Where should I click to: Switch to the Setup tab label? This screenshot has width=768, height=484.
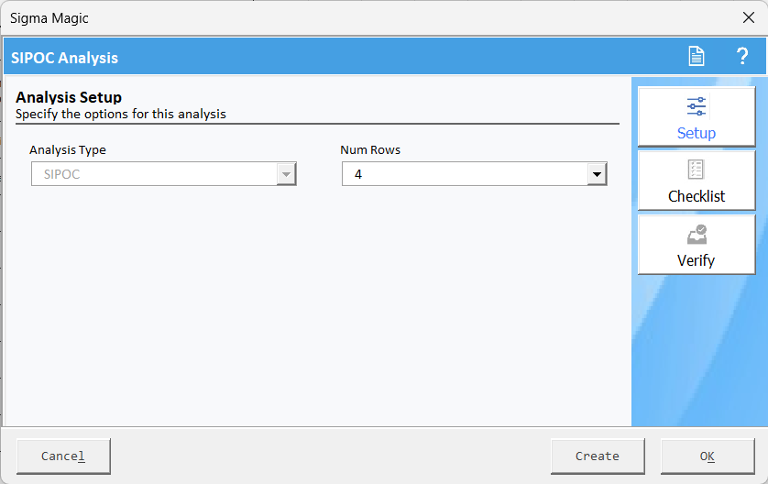coord(696,133)
